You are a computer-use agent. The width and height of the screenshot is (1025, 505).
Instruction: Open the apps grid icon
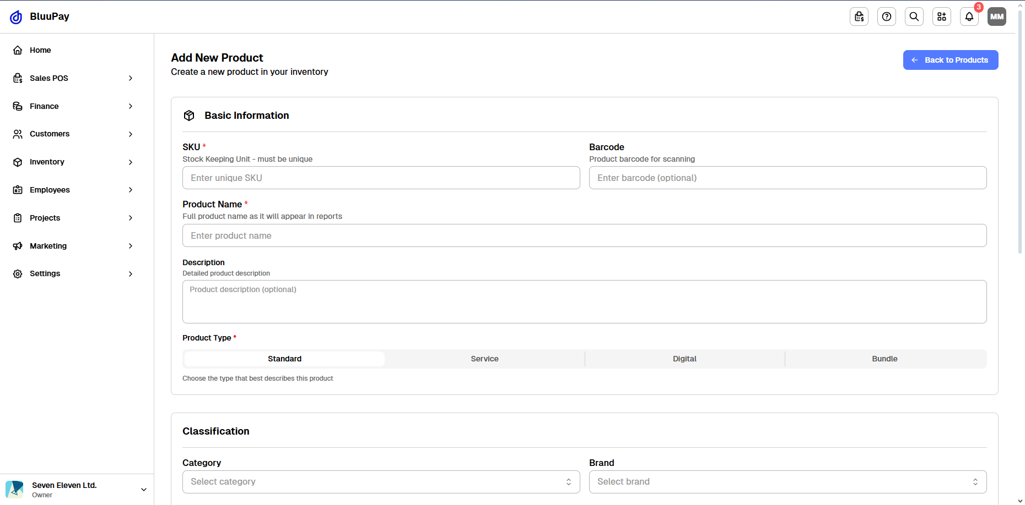pos(942,17)
